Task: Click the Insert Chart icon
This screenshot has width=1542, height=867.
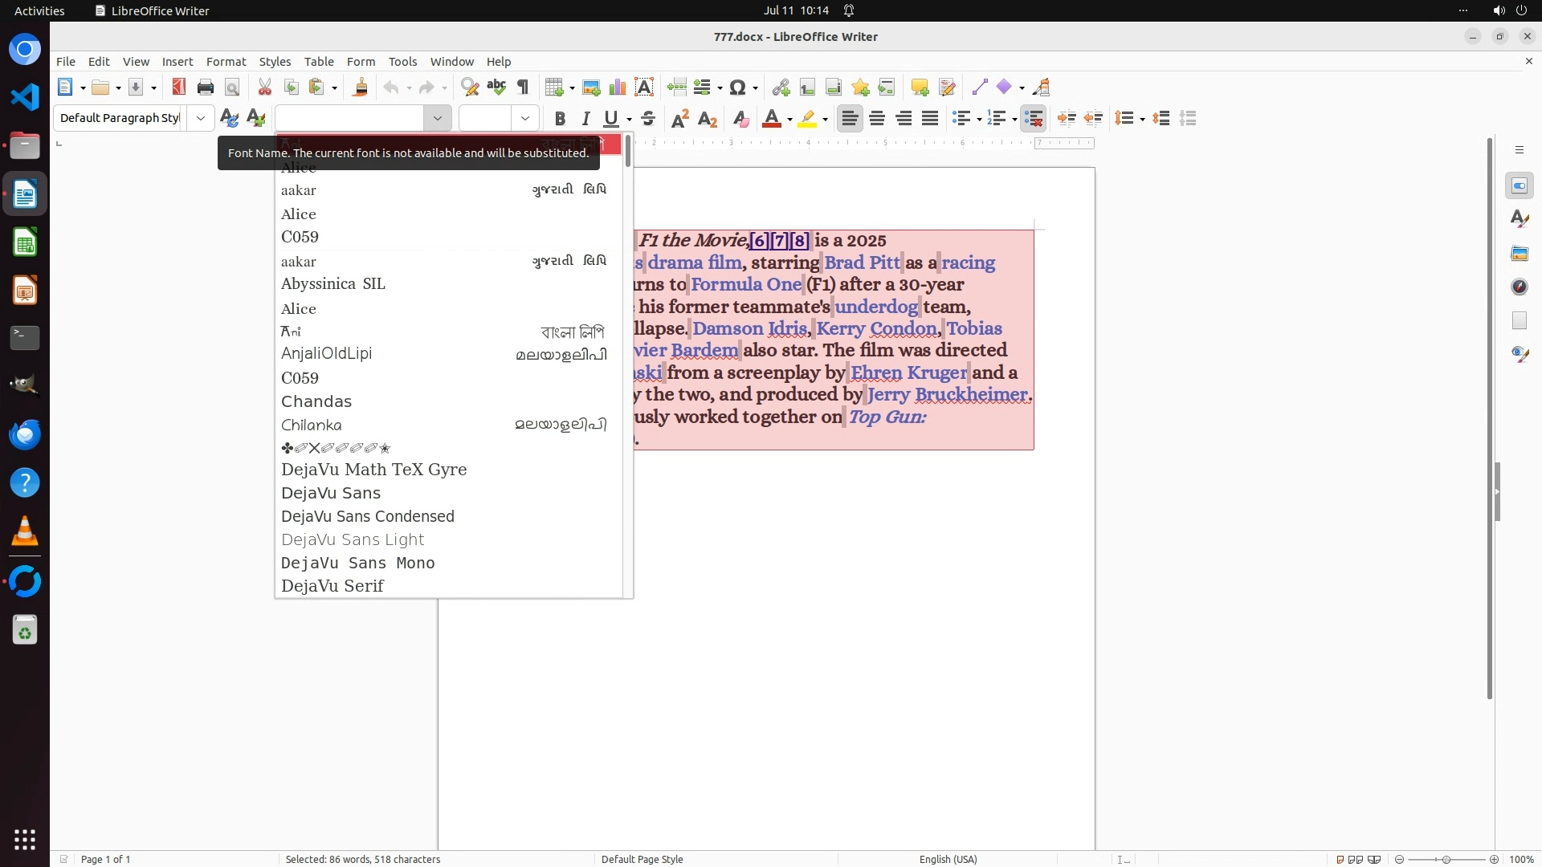Action: tap(618, 88)
